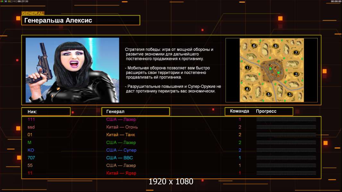Click team number of player KO

tap(240, 150)
